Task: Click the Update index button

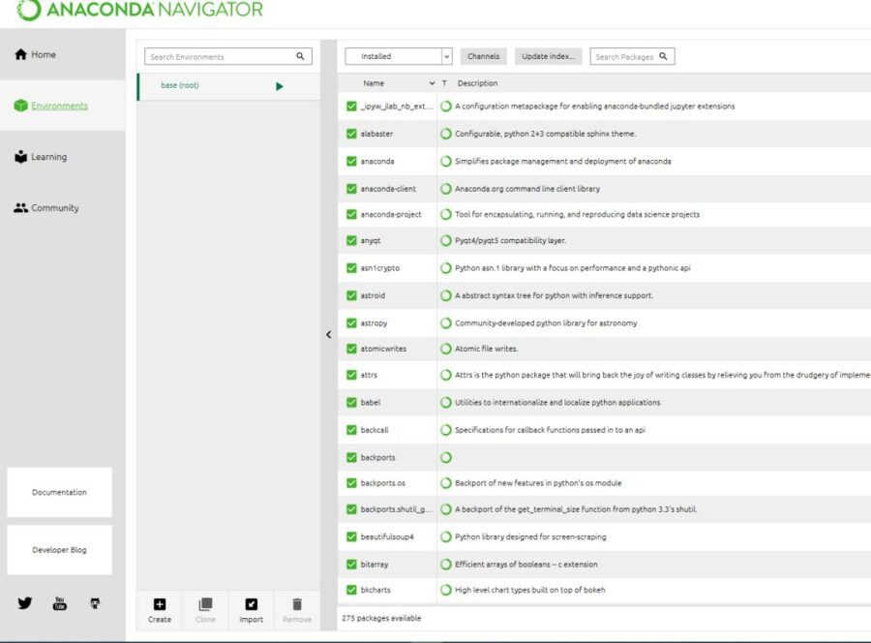Action: coord(548,56)
